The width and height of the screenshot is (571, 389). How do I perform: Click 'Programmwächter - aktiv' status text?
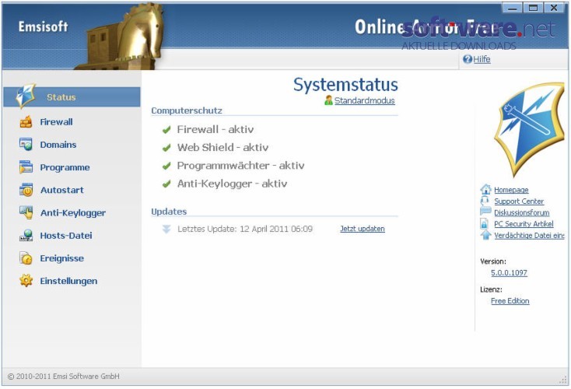coord(240,166)
